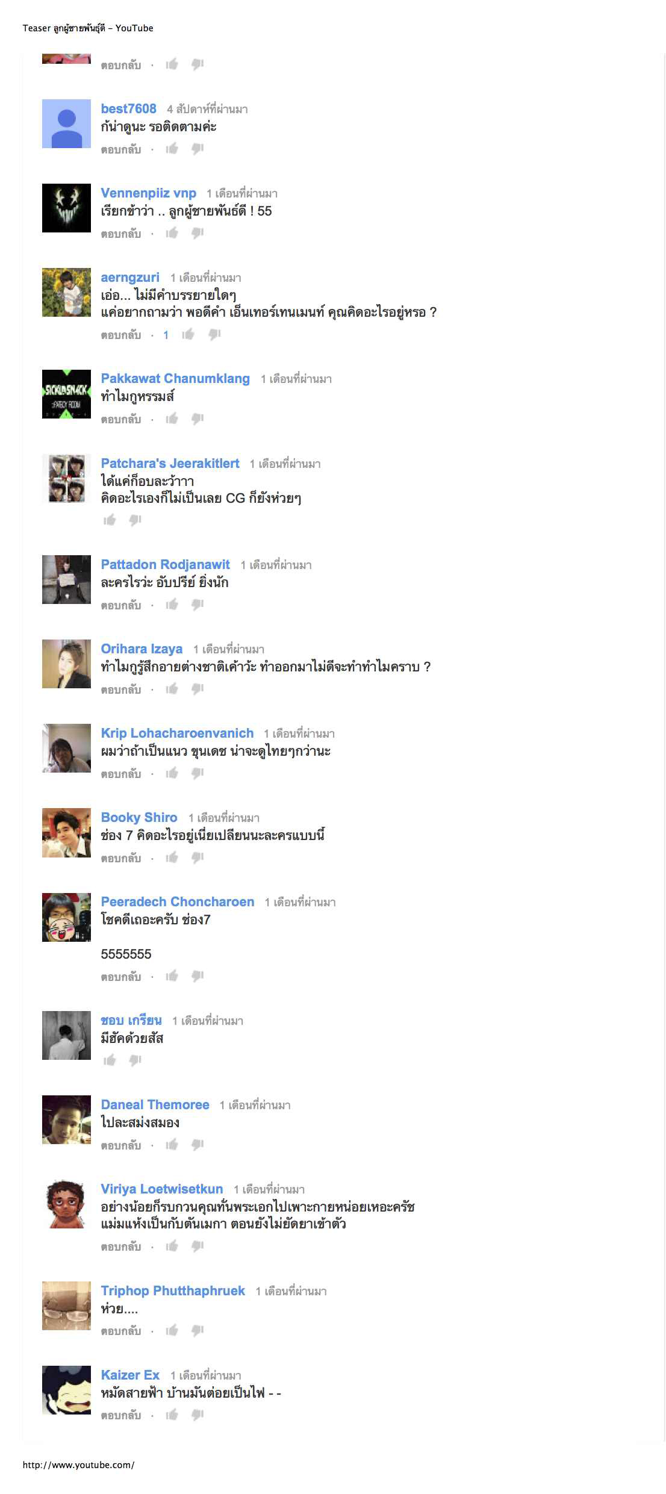Open ชอบ เกรียน's profile picture
The image size is (666, 1494).
[x=66, y=1035]
